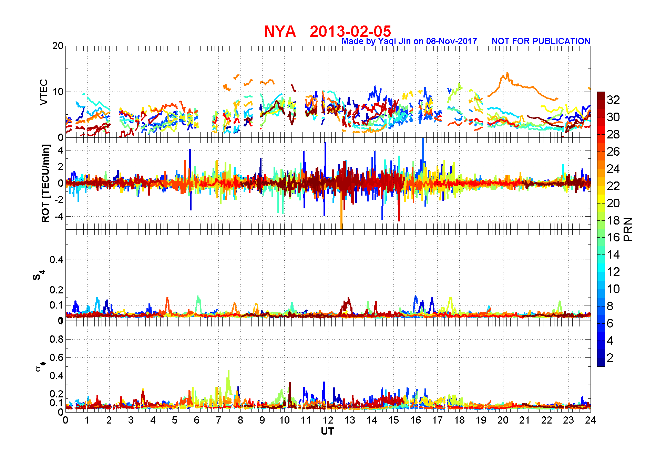656x458 pixels.
Task: Click x-axis tick label 24
Action: click(591, 420)
